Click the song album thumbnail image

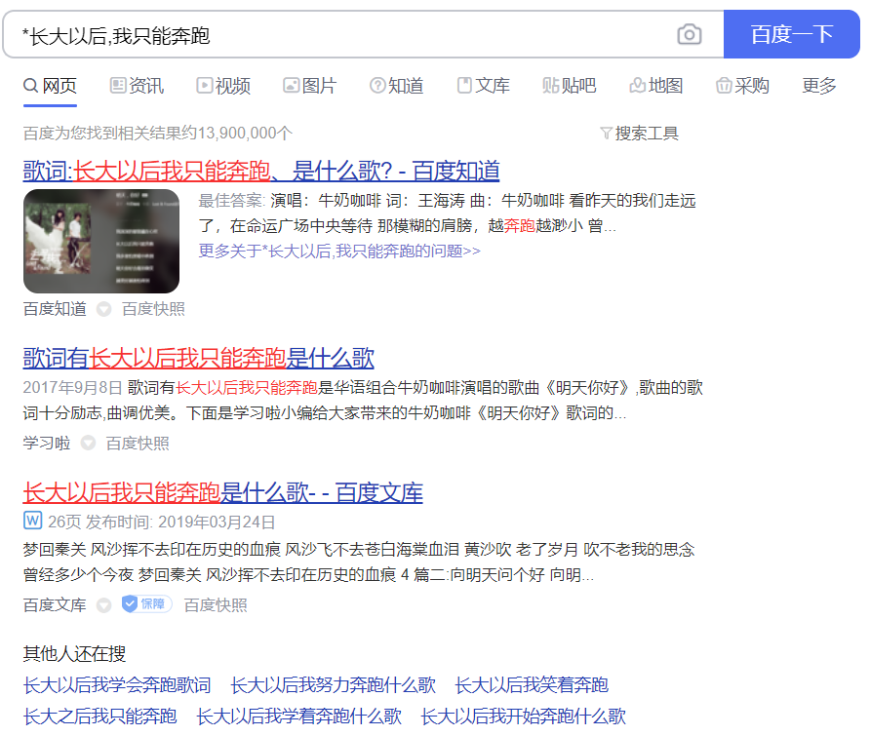coord(101,241)
